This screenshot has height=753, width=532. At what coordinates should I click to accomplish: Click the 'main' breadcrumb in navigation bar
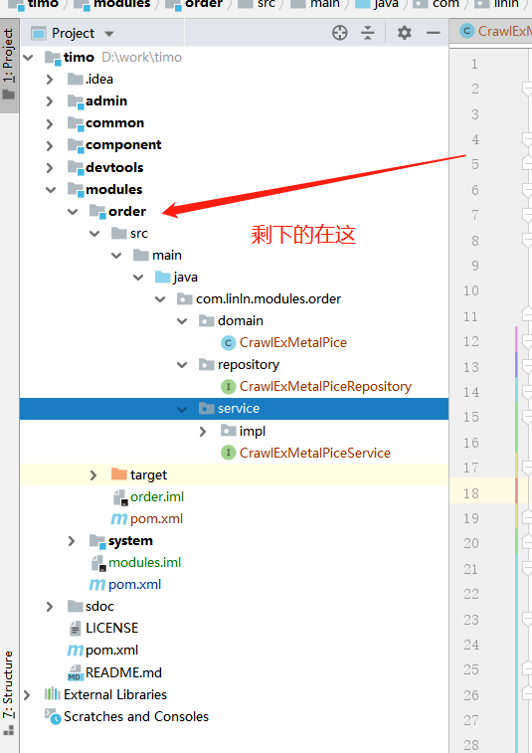click(324, 4)
